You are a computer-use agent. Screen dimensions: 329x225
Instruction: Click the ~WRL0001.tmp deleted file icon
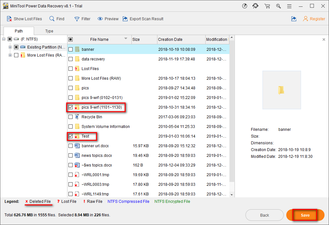point(77,175)
